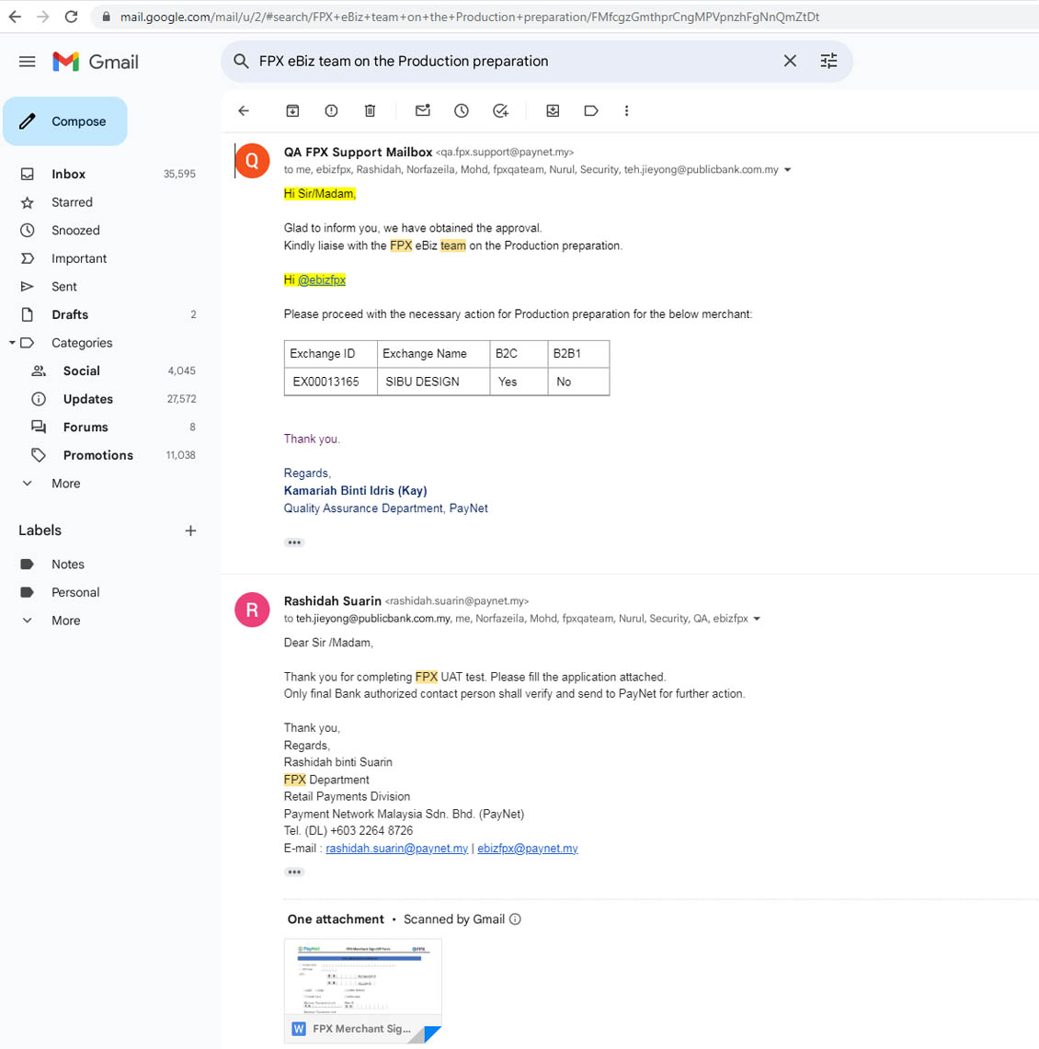This screenshot has width=1039, height=1049.
Task: Click the browser address bar URL
Action: [x=470, y=17]
